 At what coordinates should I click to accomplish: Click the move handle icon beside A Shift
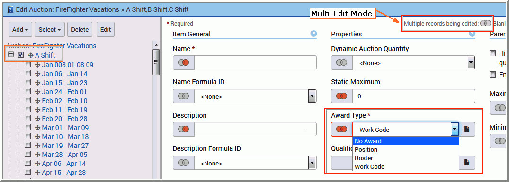(31, 55)
